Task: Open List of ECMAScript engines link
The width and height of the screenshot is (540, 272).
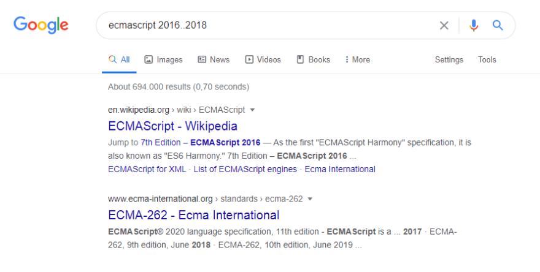Action: click(245, 169)
